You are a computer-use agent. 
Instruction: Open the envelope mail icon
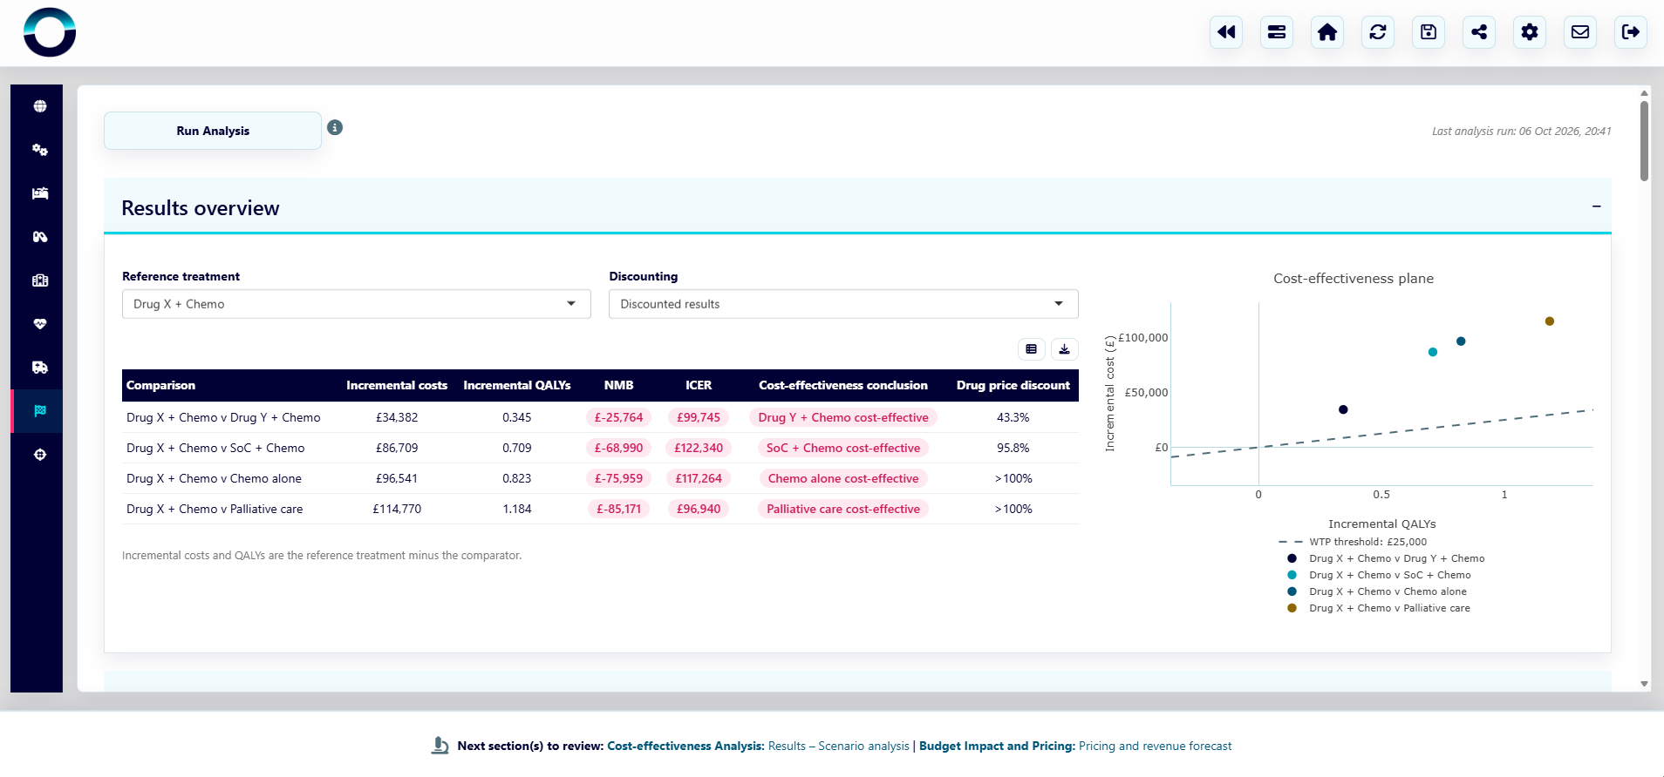click(x=1580, y=32)
